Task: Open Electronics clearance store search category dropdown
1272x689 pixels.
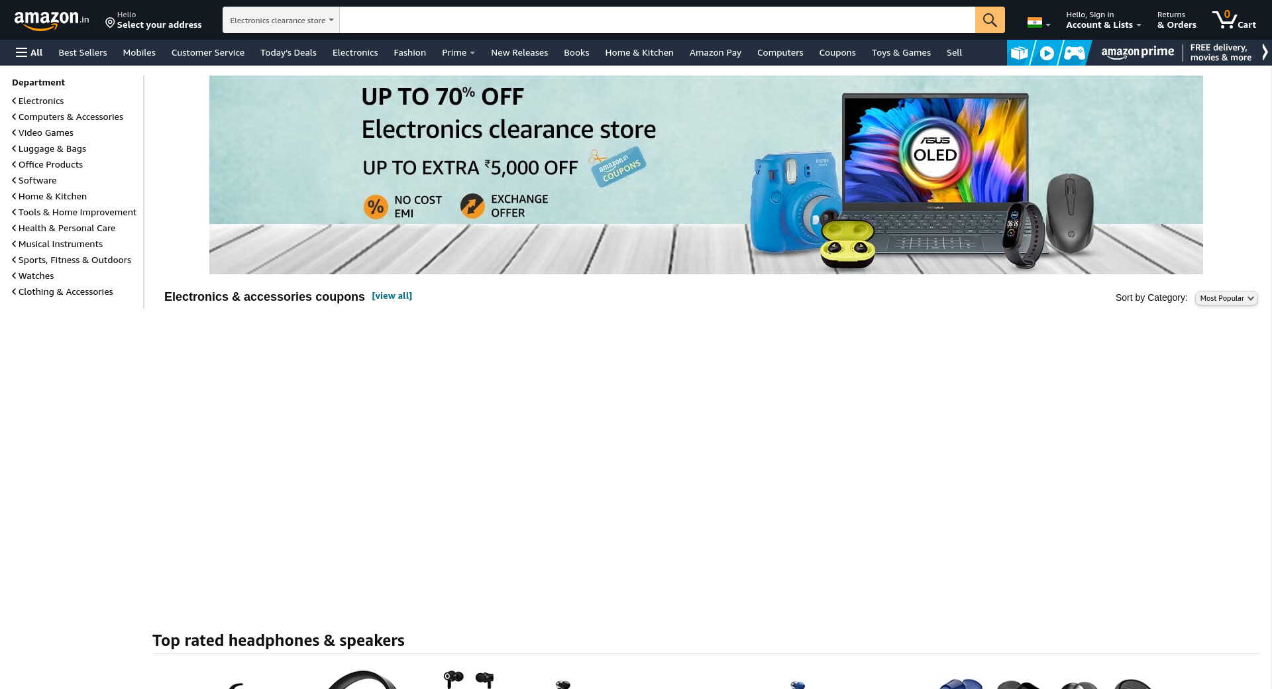Action: pos(281,20)
